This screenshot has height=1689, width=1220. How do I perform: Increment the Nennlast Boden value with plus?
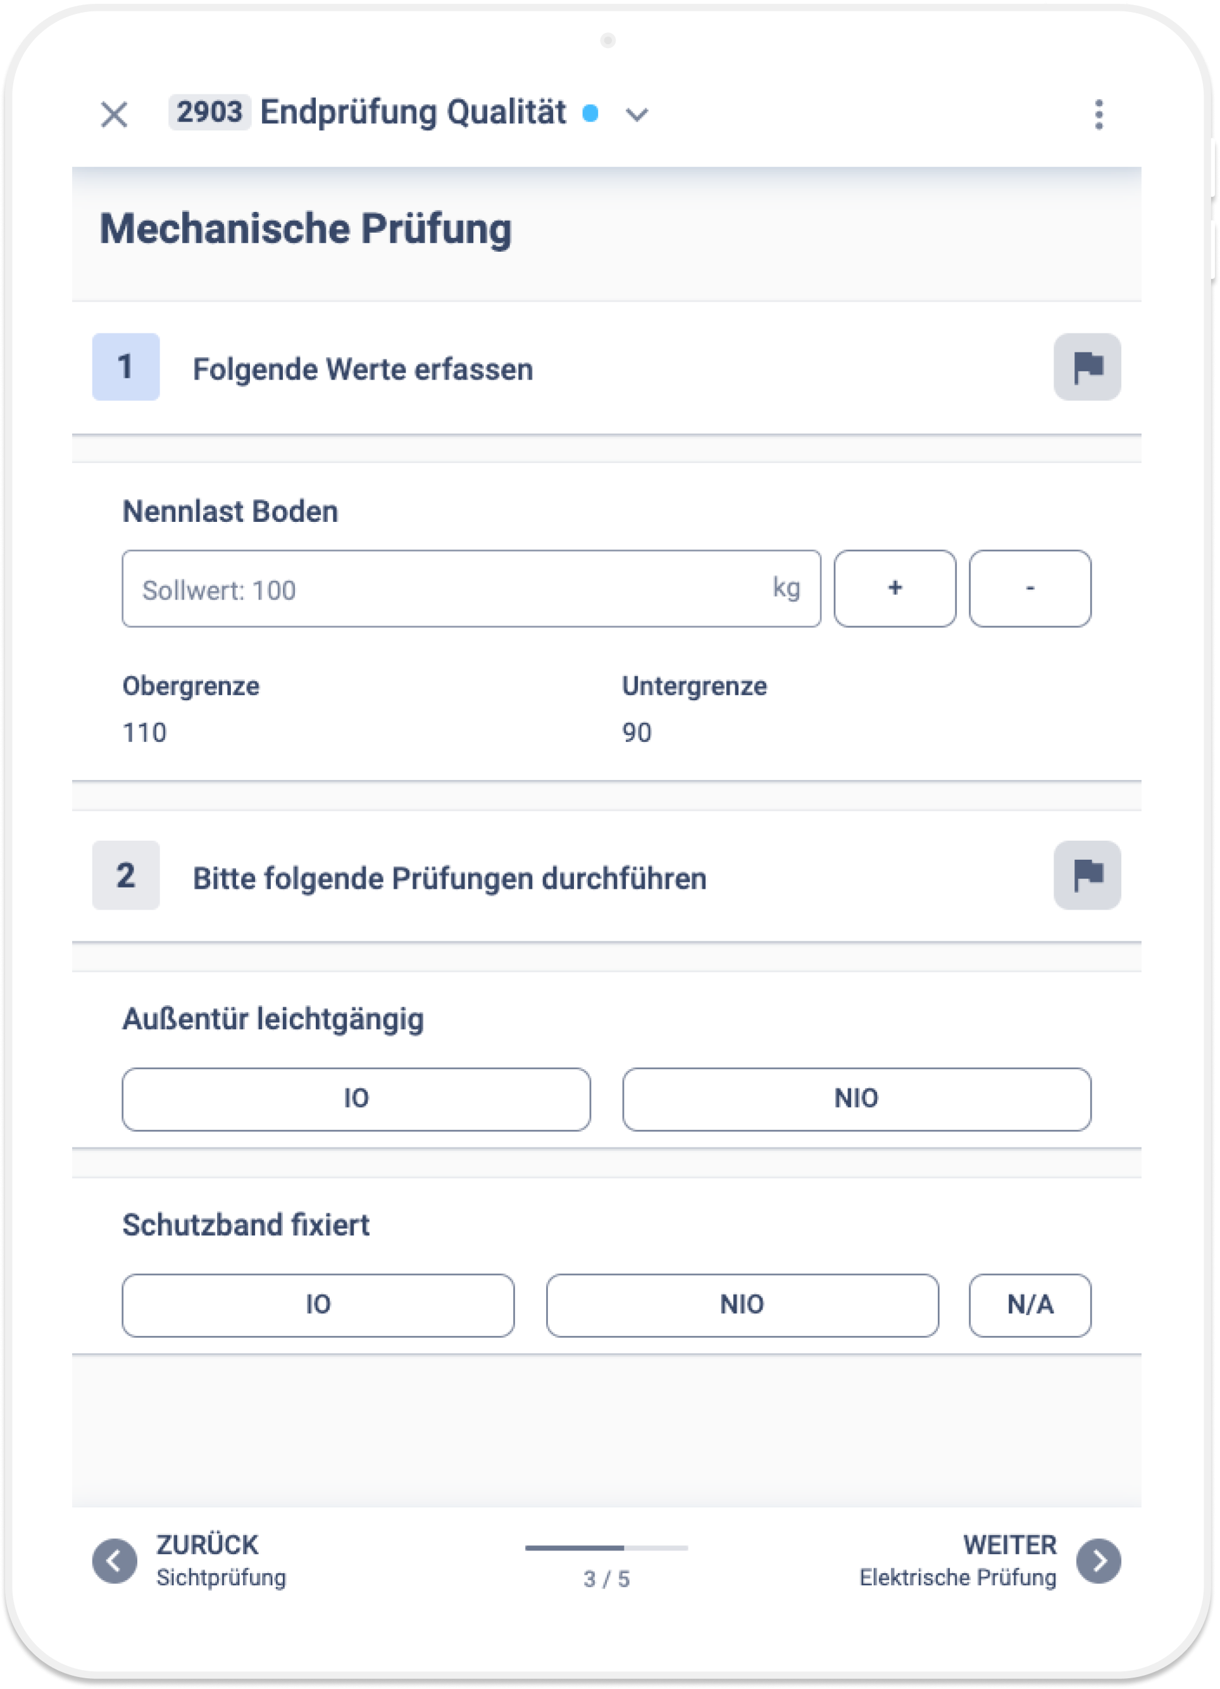point(895,589)
